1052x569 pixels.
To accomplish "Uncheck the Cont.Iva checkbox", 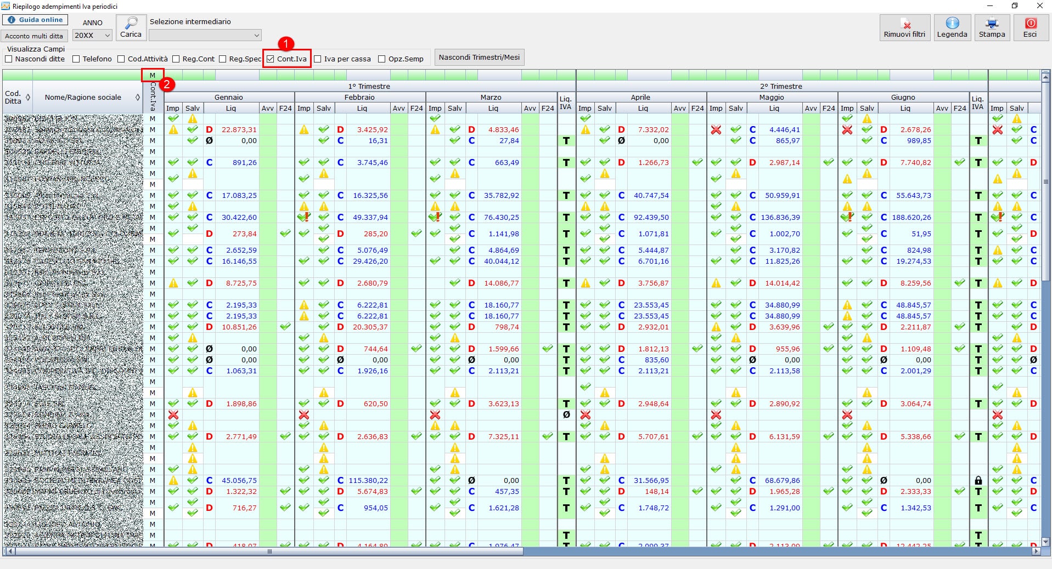I will tap(271, 59).
